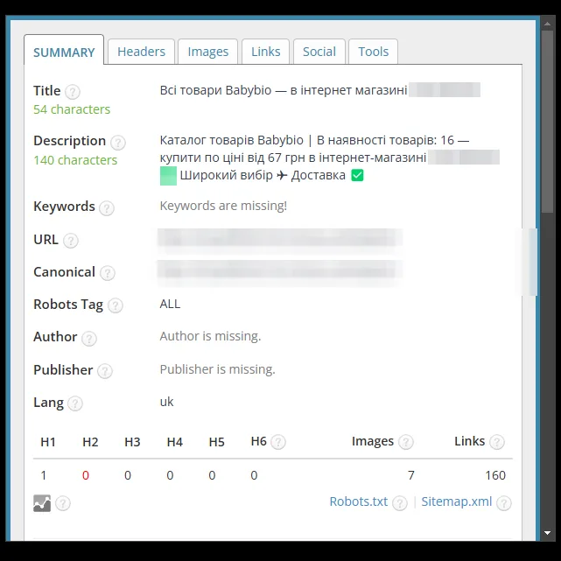This screenshot has height=561, width=561.
Task: Click the help icon next to Author
Action: 89,338
